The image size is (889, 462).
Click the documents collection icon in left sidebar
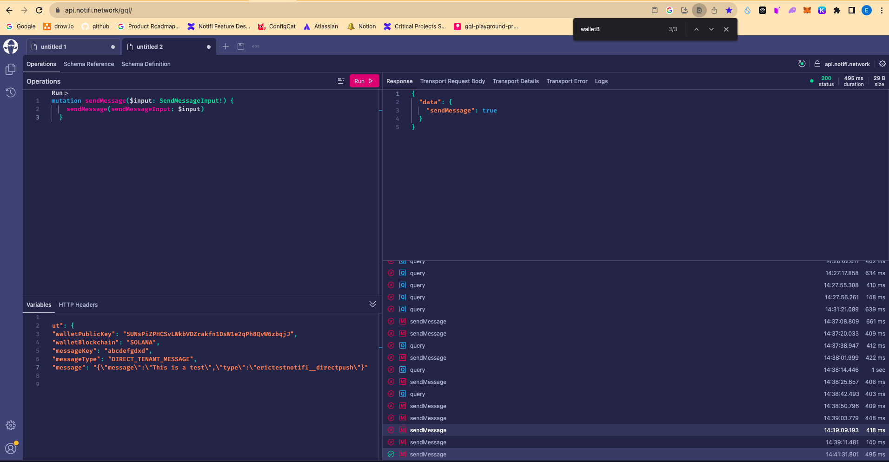tap(11, 69)
